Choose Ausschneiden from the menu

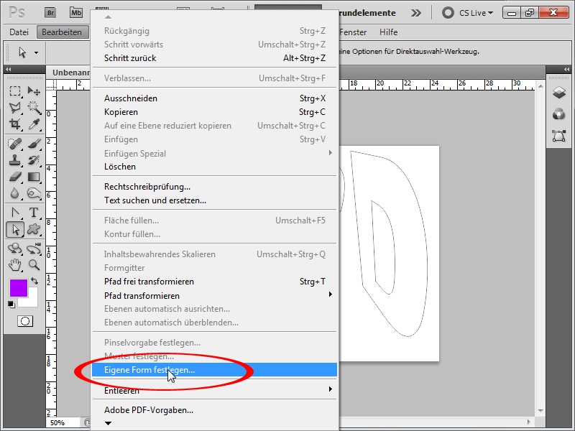click(214, 98)
